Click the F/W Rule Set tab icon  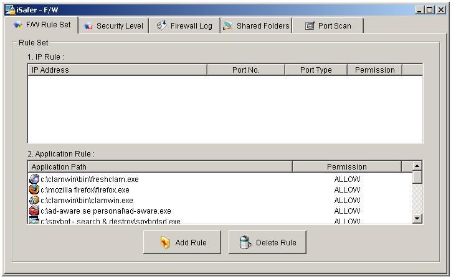pyautogui.click(x=18, y=25)
